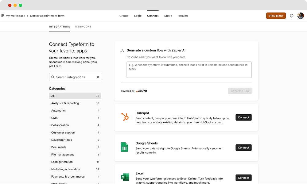The image size is (307, 184).
Task: Connect the Excel integration
Action: coord(243,178)
